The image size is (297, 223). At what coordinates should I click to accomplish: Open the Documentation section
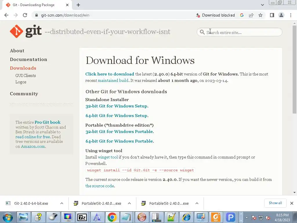(28, 59)
